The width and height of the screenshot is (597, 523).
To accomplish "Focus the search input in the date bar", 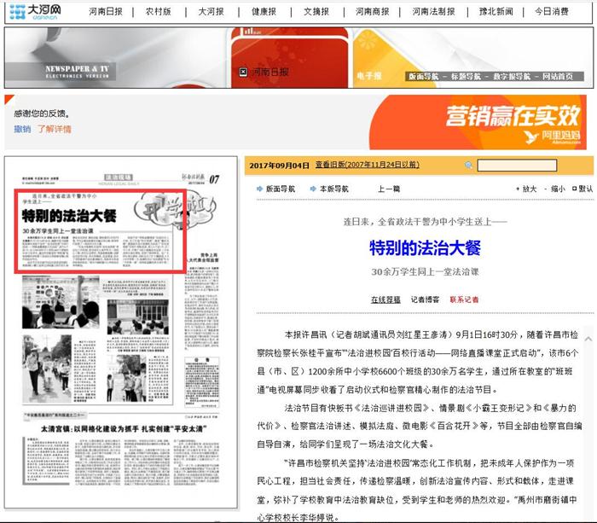I will tap(517, 166).
